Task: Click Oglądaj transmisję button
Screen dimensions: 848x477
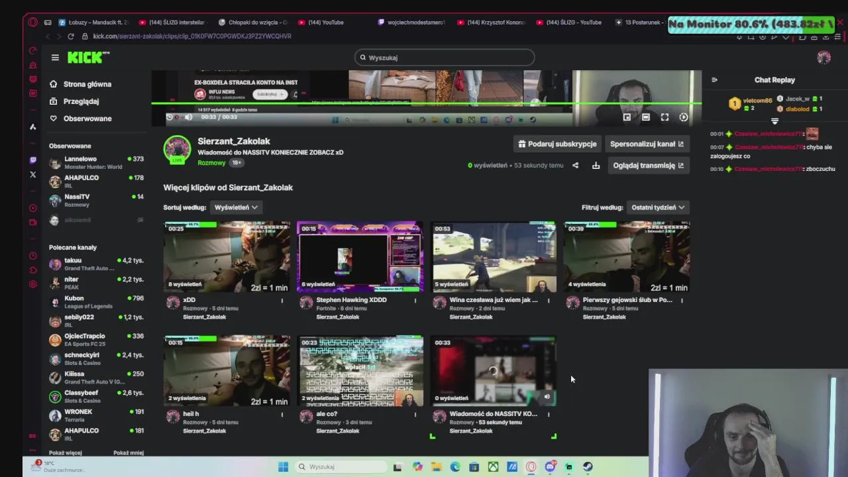Action: (x=649, y=166)
